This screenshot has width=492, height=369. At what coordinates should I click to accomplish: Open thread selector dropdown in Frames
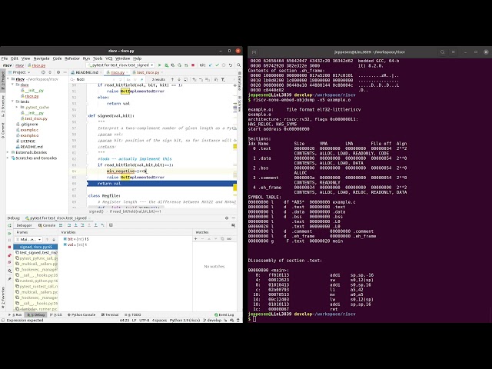[x=28, y=239]
